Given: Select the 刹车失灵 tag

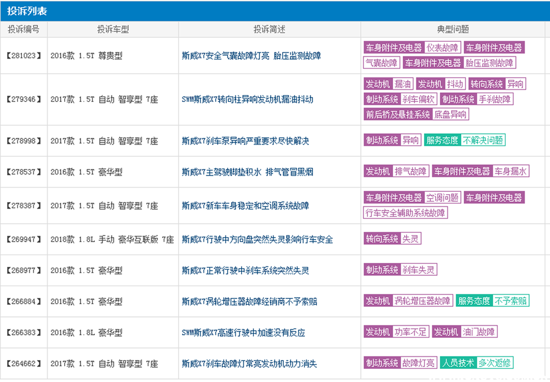Looking at the screenshot, I should (x=419, y=270).
